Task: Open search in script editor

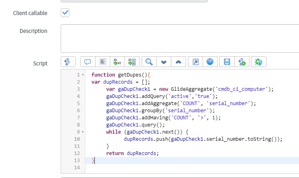Action: (149, 62)
